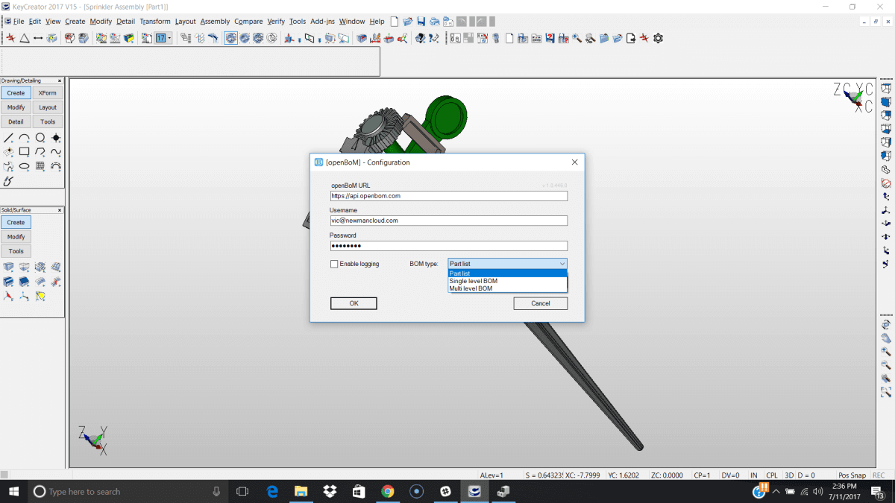Open the Action Center notifications
This screenshot has width=895, height=503.
pos(877,491)
